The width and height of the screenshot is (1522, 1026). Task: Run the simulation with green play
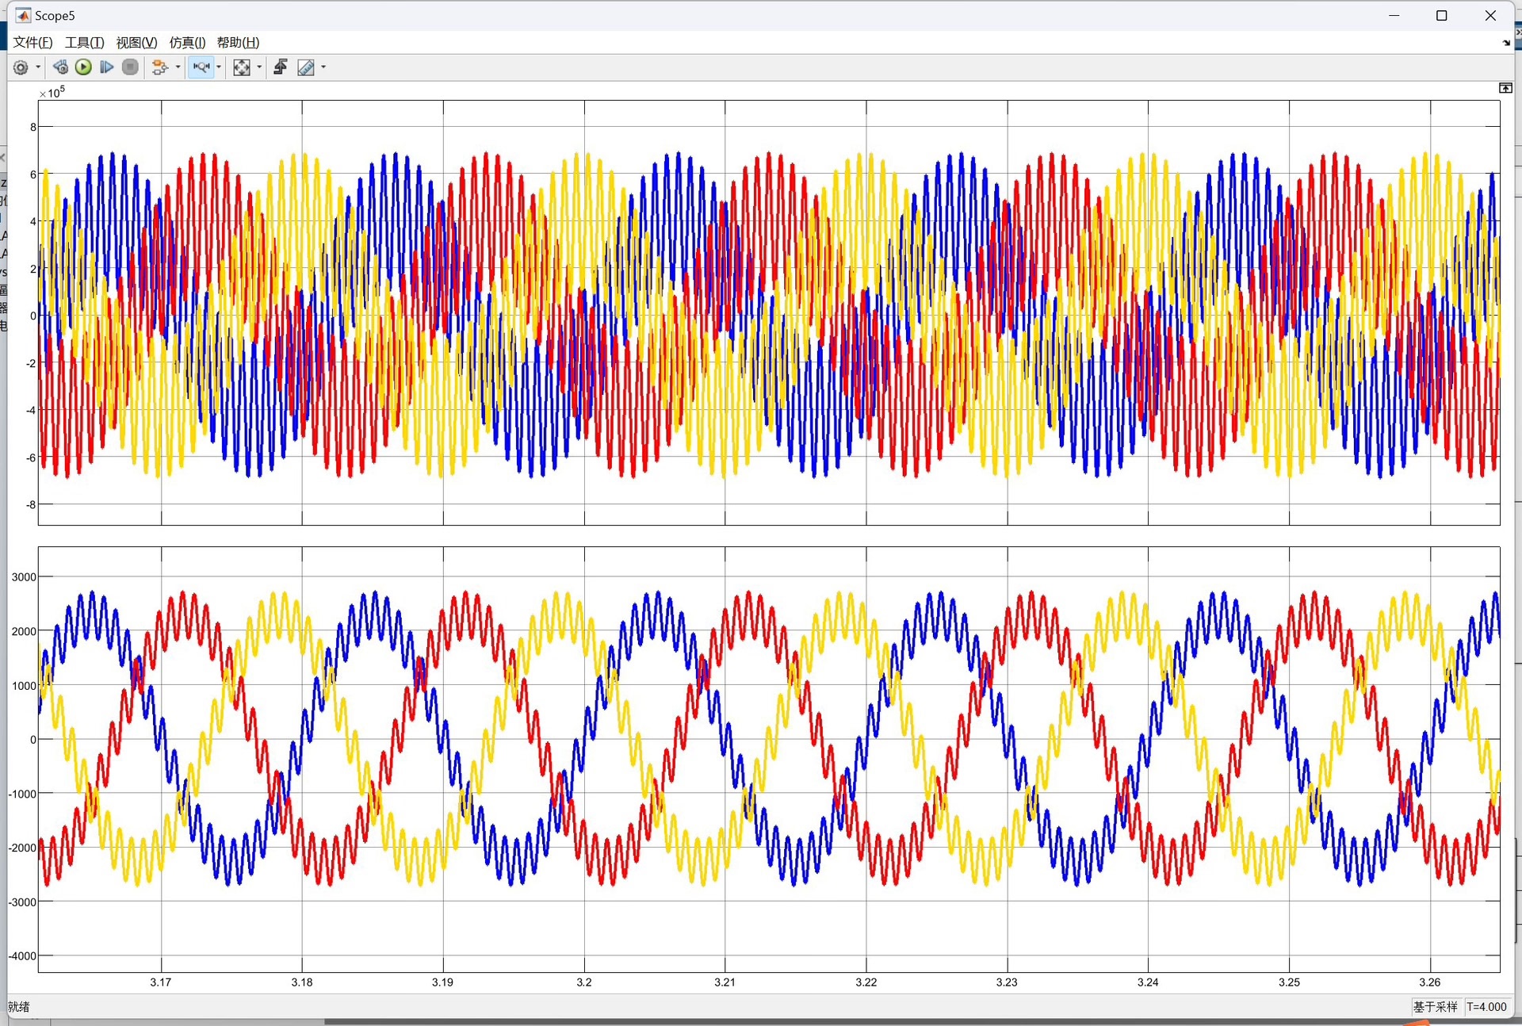point(83,67)
